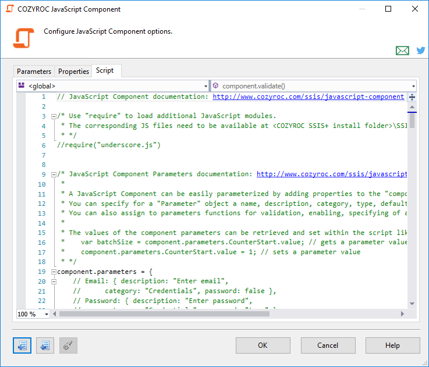The height and width of the screenshot is (367, 429).
Task: Click line 22 Password description comment
Action: (162, 301)
